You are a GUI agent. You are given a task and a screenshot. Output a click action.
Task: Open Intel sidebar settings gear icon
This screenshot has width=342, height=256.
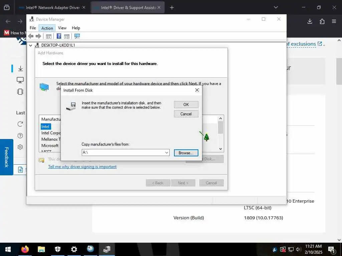tap(20, 147)
